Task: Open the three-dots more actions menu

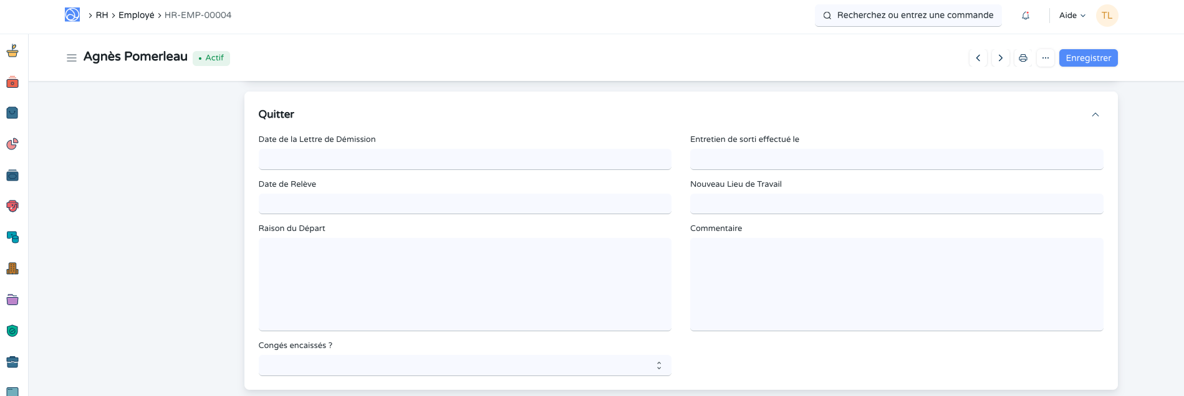Action: [1046, 58]
